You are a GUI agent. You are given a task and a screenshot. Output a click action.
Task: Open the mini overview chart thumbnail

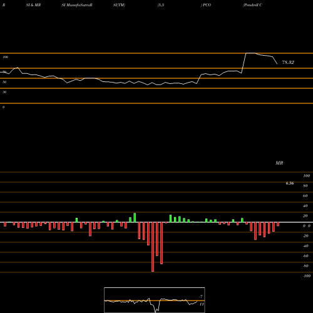click(x=155, y=300)
